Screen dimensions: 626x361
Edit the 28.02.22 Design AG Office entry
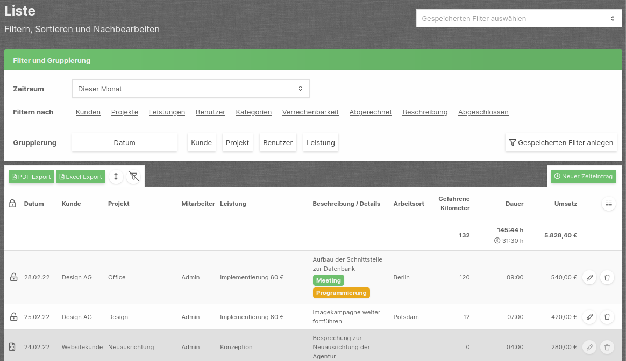tap(589, 277)
